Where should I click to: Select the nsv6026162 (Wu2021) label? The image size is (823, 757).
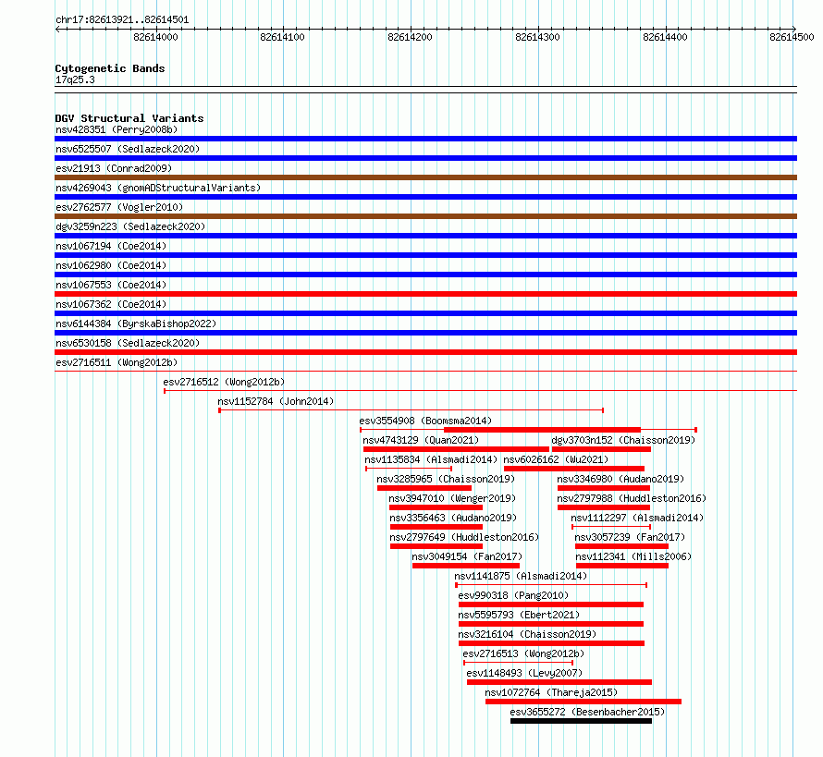click(556, 459)
